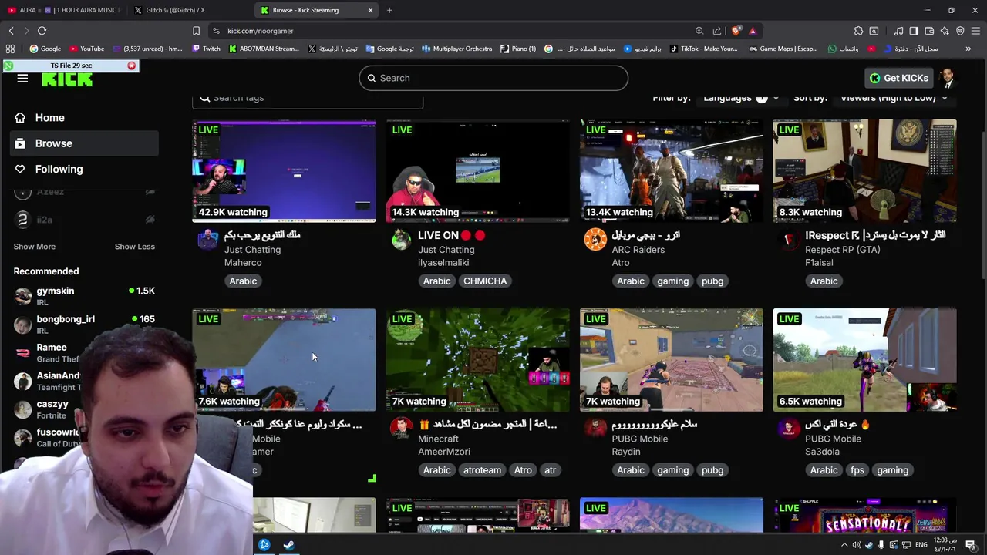Click the Kick search field

pyautogui.click(x=493, y=78)
